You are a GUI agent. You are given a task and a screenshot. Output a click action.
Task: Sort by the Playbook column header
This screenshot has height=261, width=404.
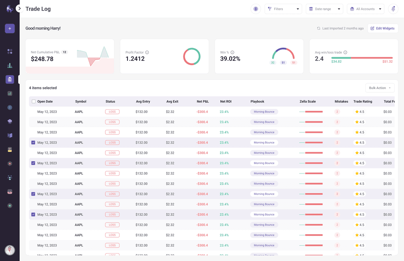257,101
